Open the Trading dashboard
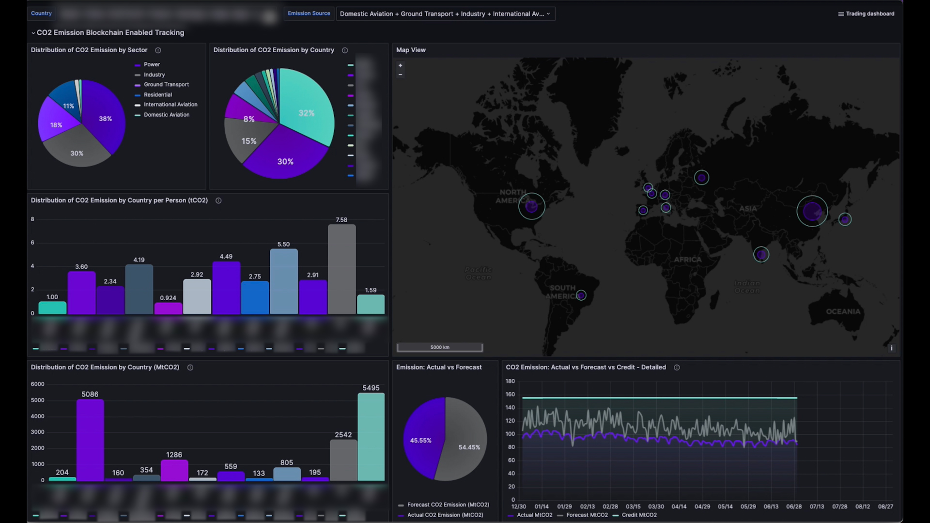This screenshot has width=930, height=523. click(869, 14)
